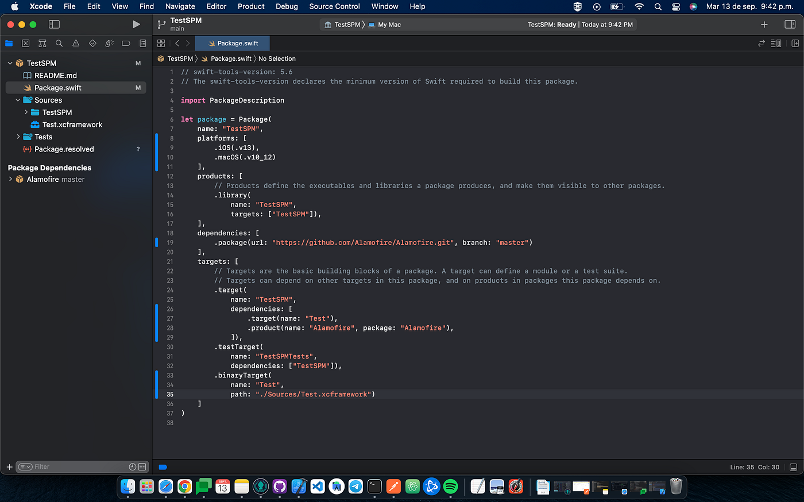
Task: Open GitHub Desktop from the Dock
Action: [280, 487]
